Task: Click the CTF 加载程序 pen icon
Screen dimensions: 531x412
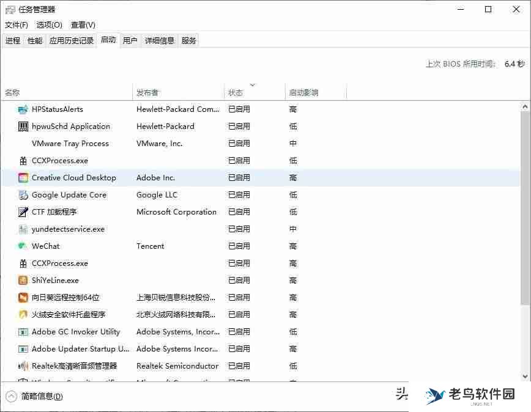Action: (23, 212)
